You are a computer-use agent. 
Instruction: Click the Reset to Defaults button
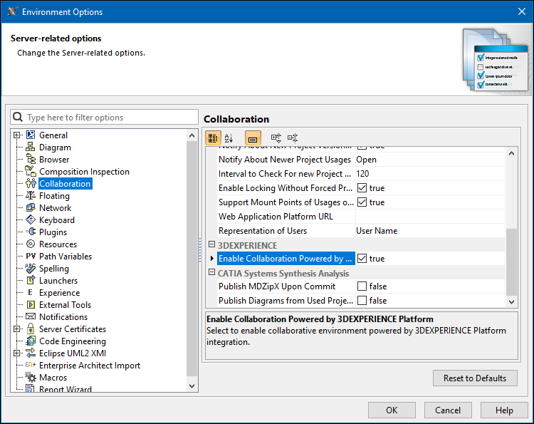click(475, 378)
